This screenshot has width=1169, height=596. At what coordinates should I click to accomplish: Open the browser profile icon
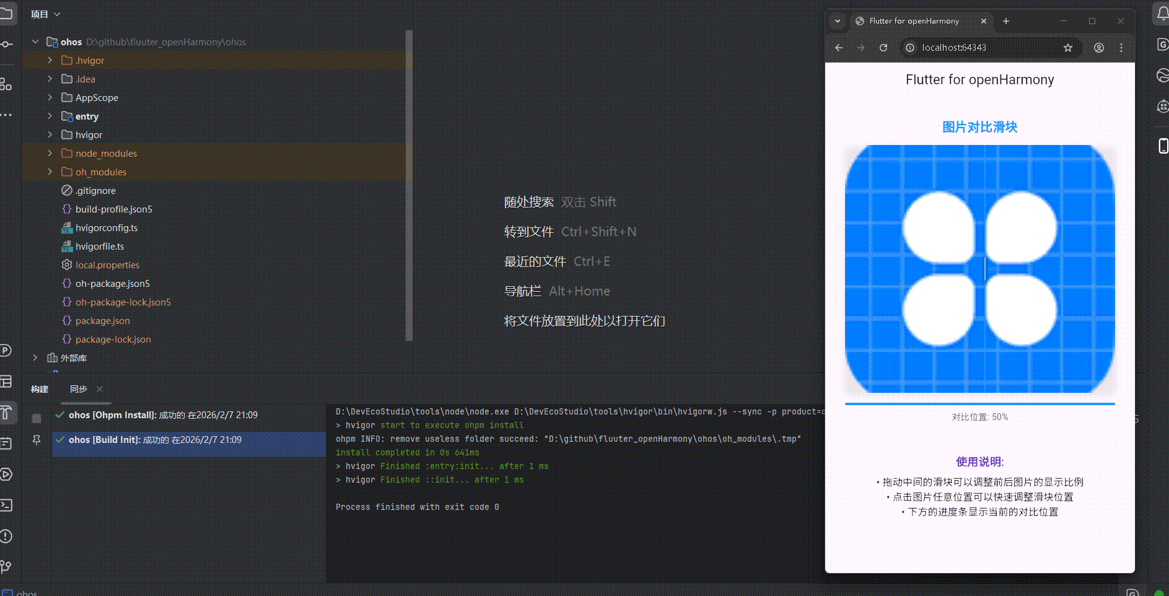click(1099, 48)
